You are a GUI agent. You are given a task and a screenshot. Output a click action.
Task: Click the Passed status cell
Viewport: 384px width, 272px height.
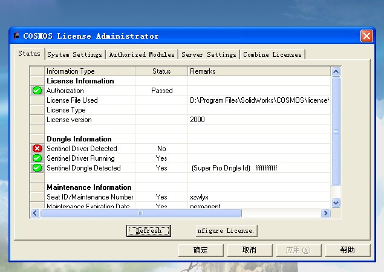[x=161, y=91]
